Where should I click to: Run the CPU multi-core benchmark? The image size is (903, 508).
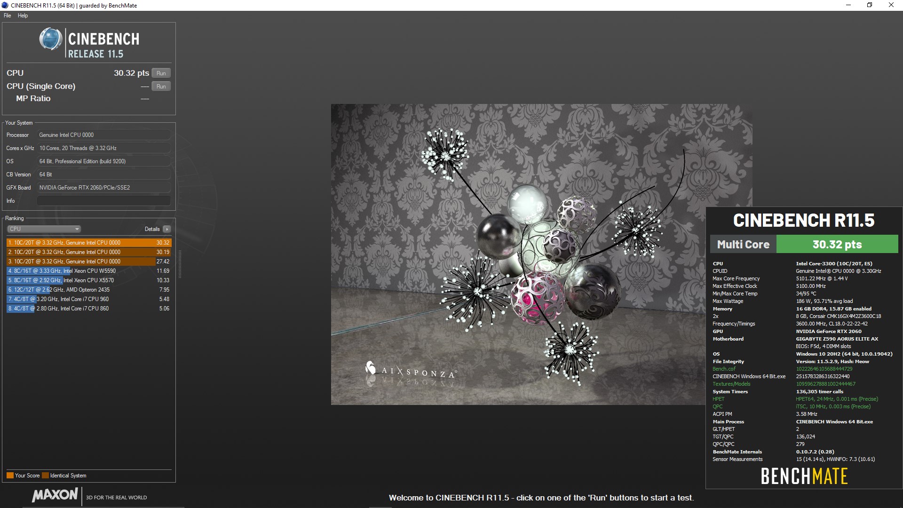coord(161,73)
